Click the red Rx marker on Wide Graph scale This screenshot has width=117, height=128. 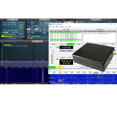(x=96, y=73)
